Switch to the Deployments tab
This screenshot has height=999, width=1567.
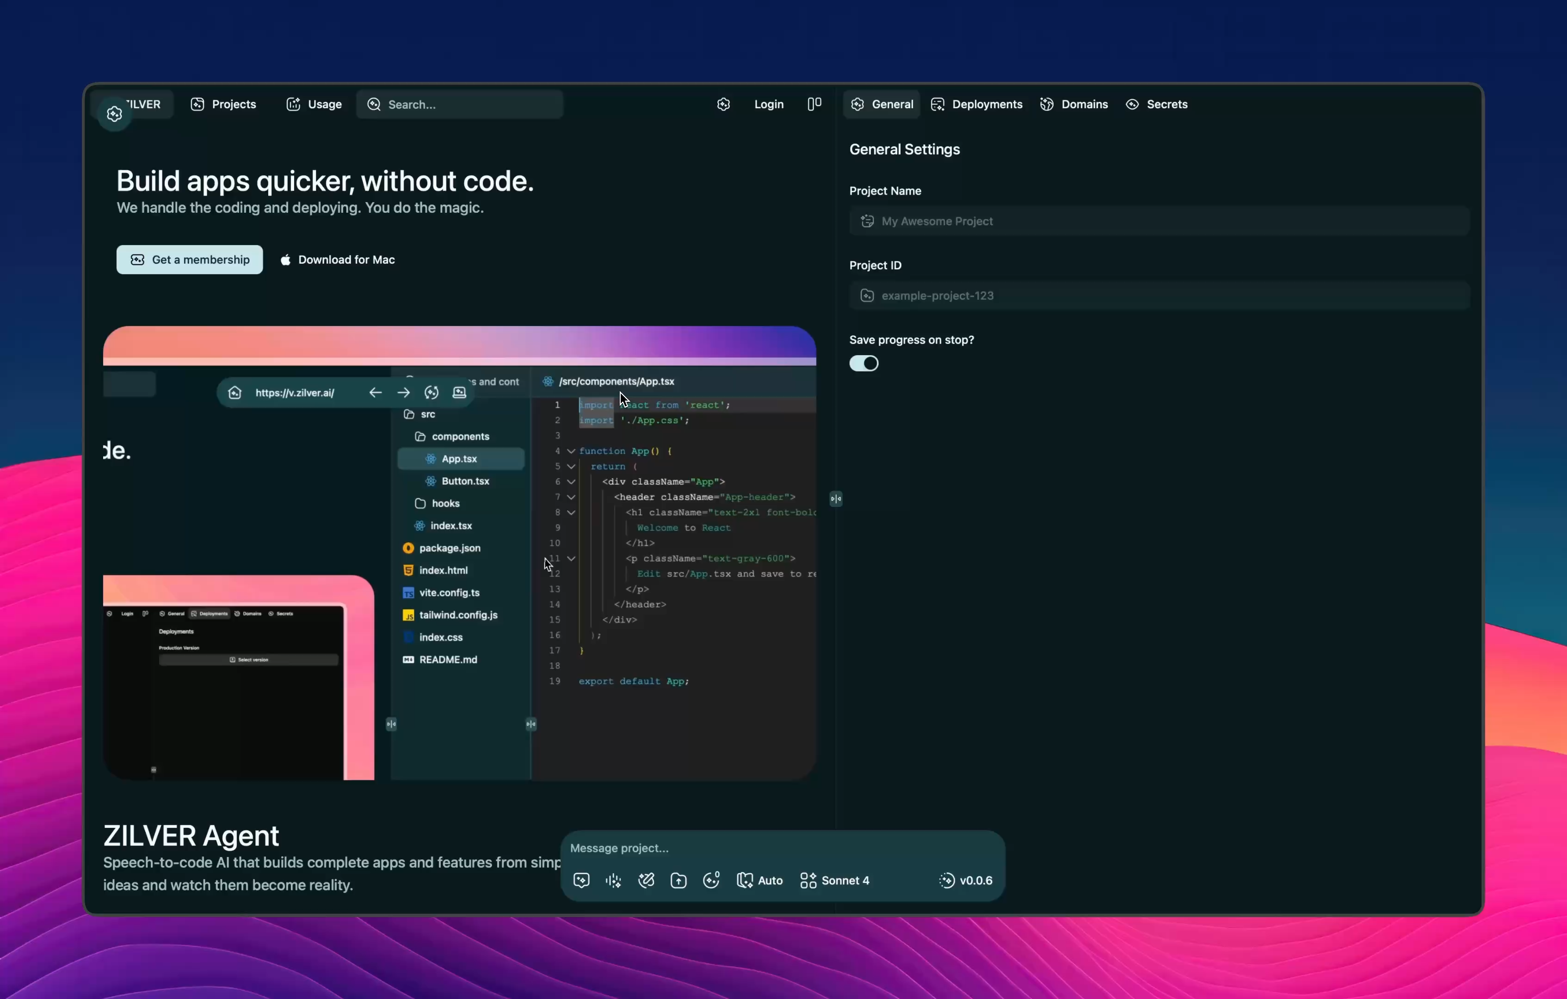(x=977, y=104)
